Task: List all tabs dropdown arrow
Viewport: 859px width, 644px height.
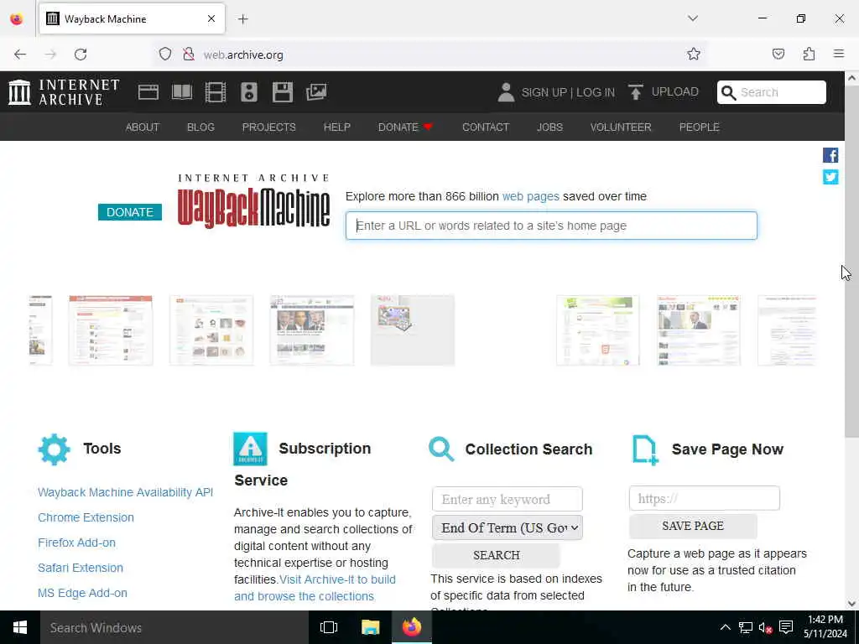Action: (x=693, y=18)
